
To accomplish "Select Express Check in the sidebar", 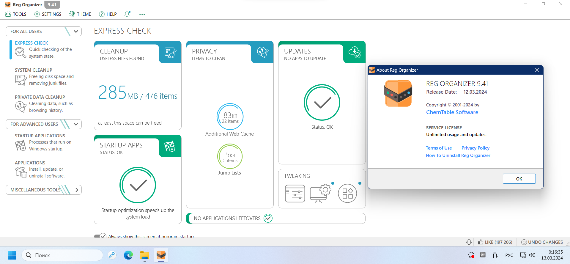I will 45,50.
